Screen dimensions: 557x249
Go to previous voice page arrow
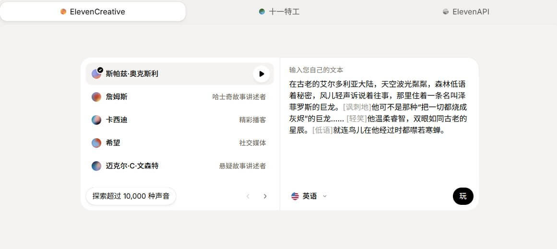[248, 196]
